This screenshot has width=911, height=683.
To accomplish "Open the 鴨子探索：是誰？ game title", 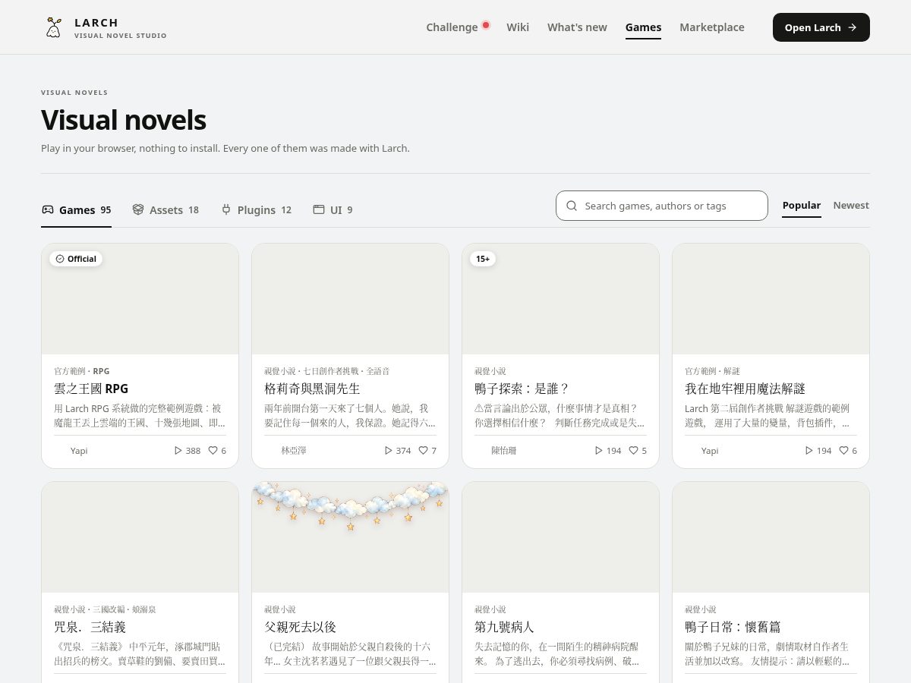I will point(522,389).
